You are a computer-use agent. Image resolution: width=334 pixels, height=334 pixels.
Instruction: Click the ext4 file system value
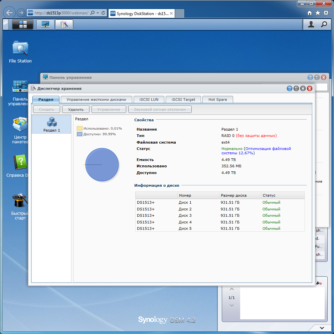coord(225,142)
